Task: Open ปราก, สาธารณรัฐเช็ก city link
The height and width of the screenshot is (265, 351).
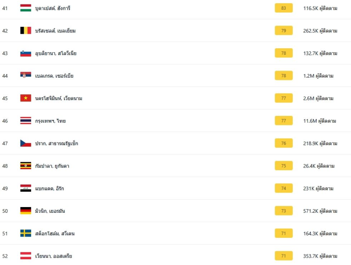Action: pyautogui.click(x=57, y=143)
